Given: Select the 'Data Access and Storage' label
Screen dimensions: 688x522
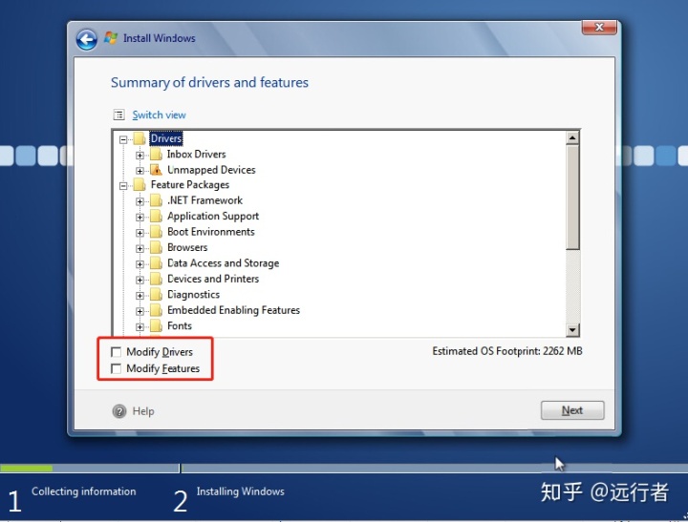Looking at the screenshot, I should pyautogui.click(x=223, y=263).
